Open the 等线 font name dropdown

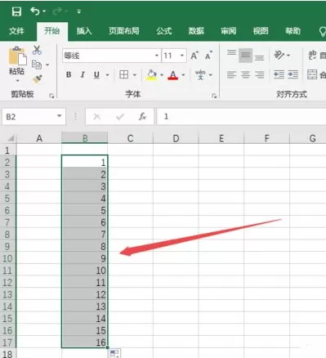(x=157, y=56)
